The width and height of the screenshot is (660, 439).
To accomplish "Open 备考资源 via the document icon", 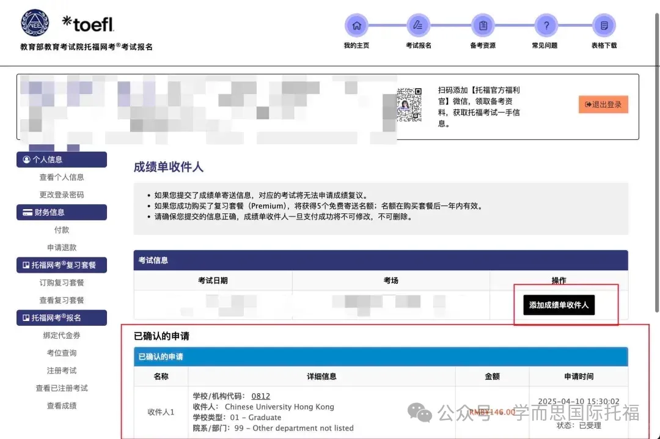I will (482, 26).
